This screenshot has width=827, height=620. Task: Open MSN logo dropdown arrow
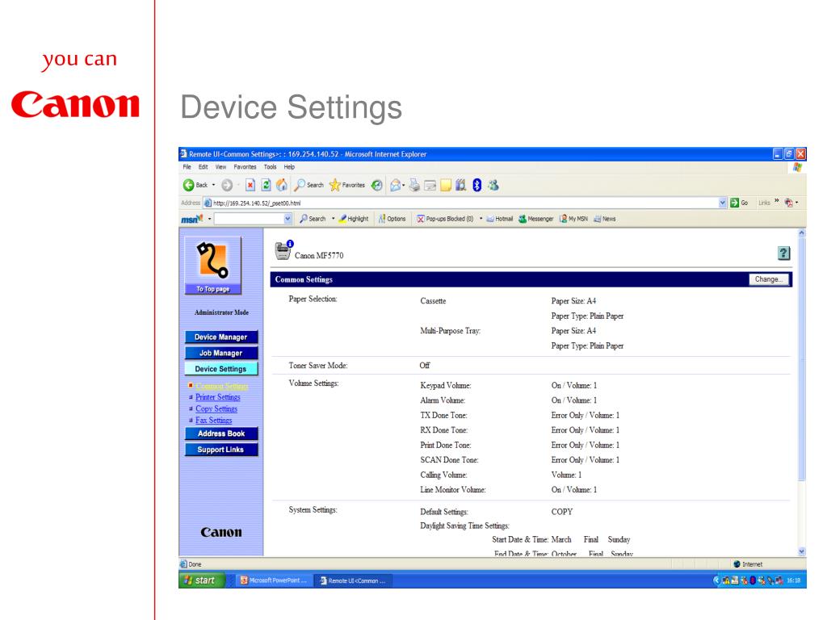(209, 219)
